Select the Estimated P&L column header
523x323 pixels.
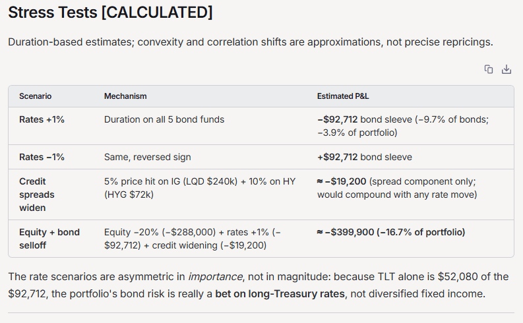point(343,96)
